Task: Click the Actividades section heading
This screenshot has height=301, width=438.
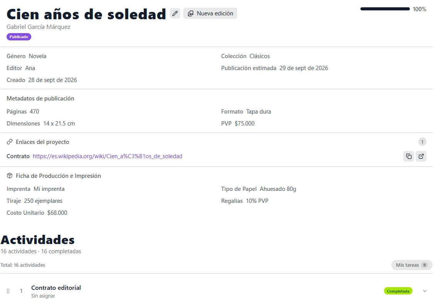Action: (x=38, y=240)
